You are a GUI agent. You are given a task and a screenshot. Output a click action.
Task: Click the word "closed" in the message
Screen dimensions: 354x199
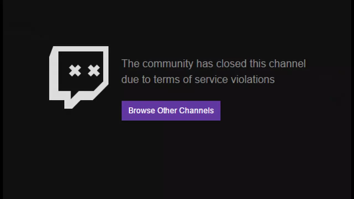pos(231,64)
